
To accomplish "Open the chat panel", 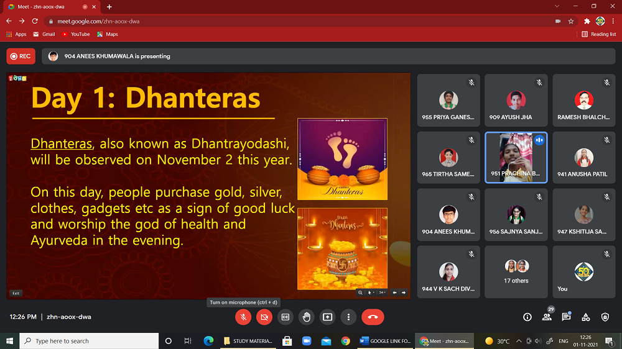I will click(566, 317).
